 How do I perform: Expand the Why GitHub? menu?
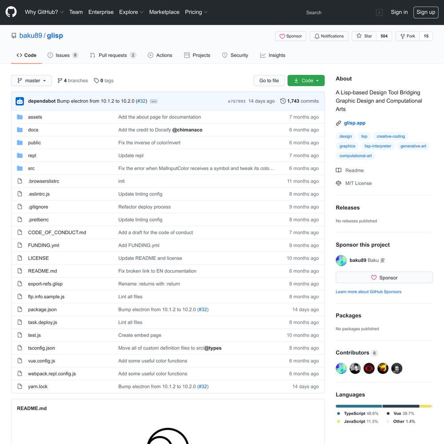click(44, 12)
